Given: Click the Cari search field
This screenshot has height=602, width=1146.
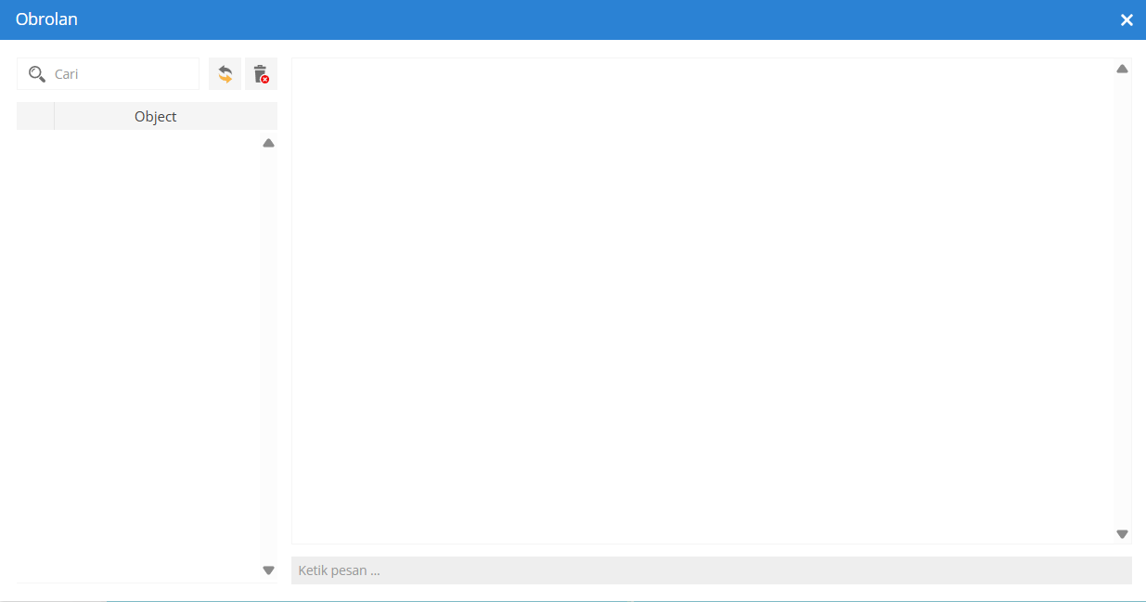Looking at the screenshot, I should coord(109,74).
